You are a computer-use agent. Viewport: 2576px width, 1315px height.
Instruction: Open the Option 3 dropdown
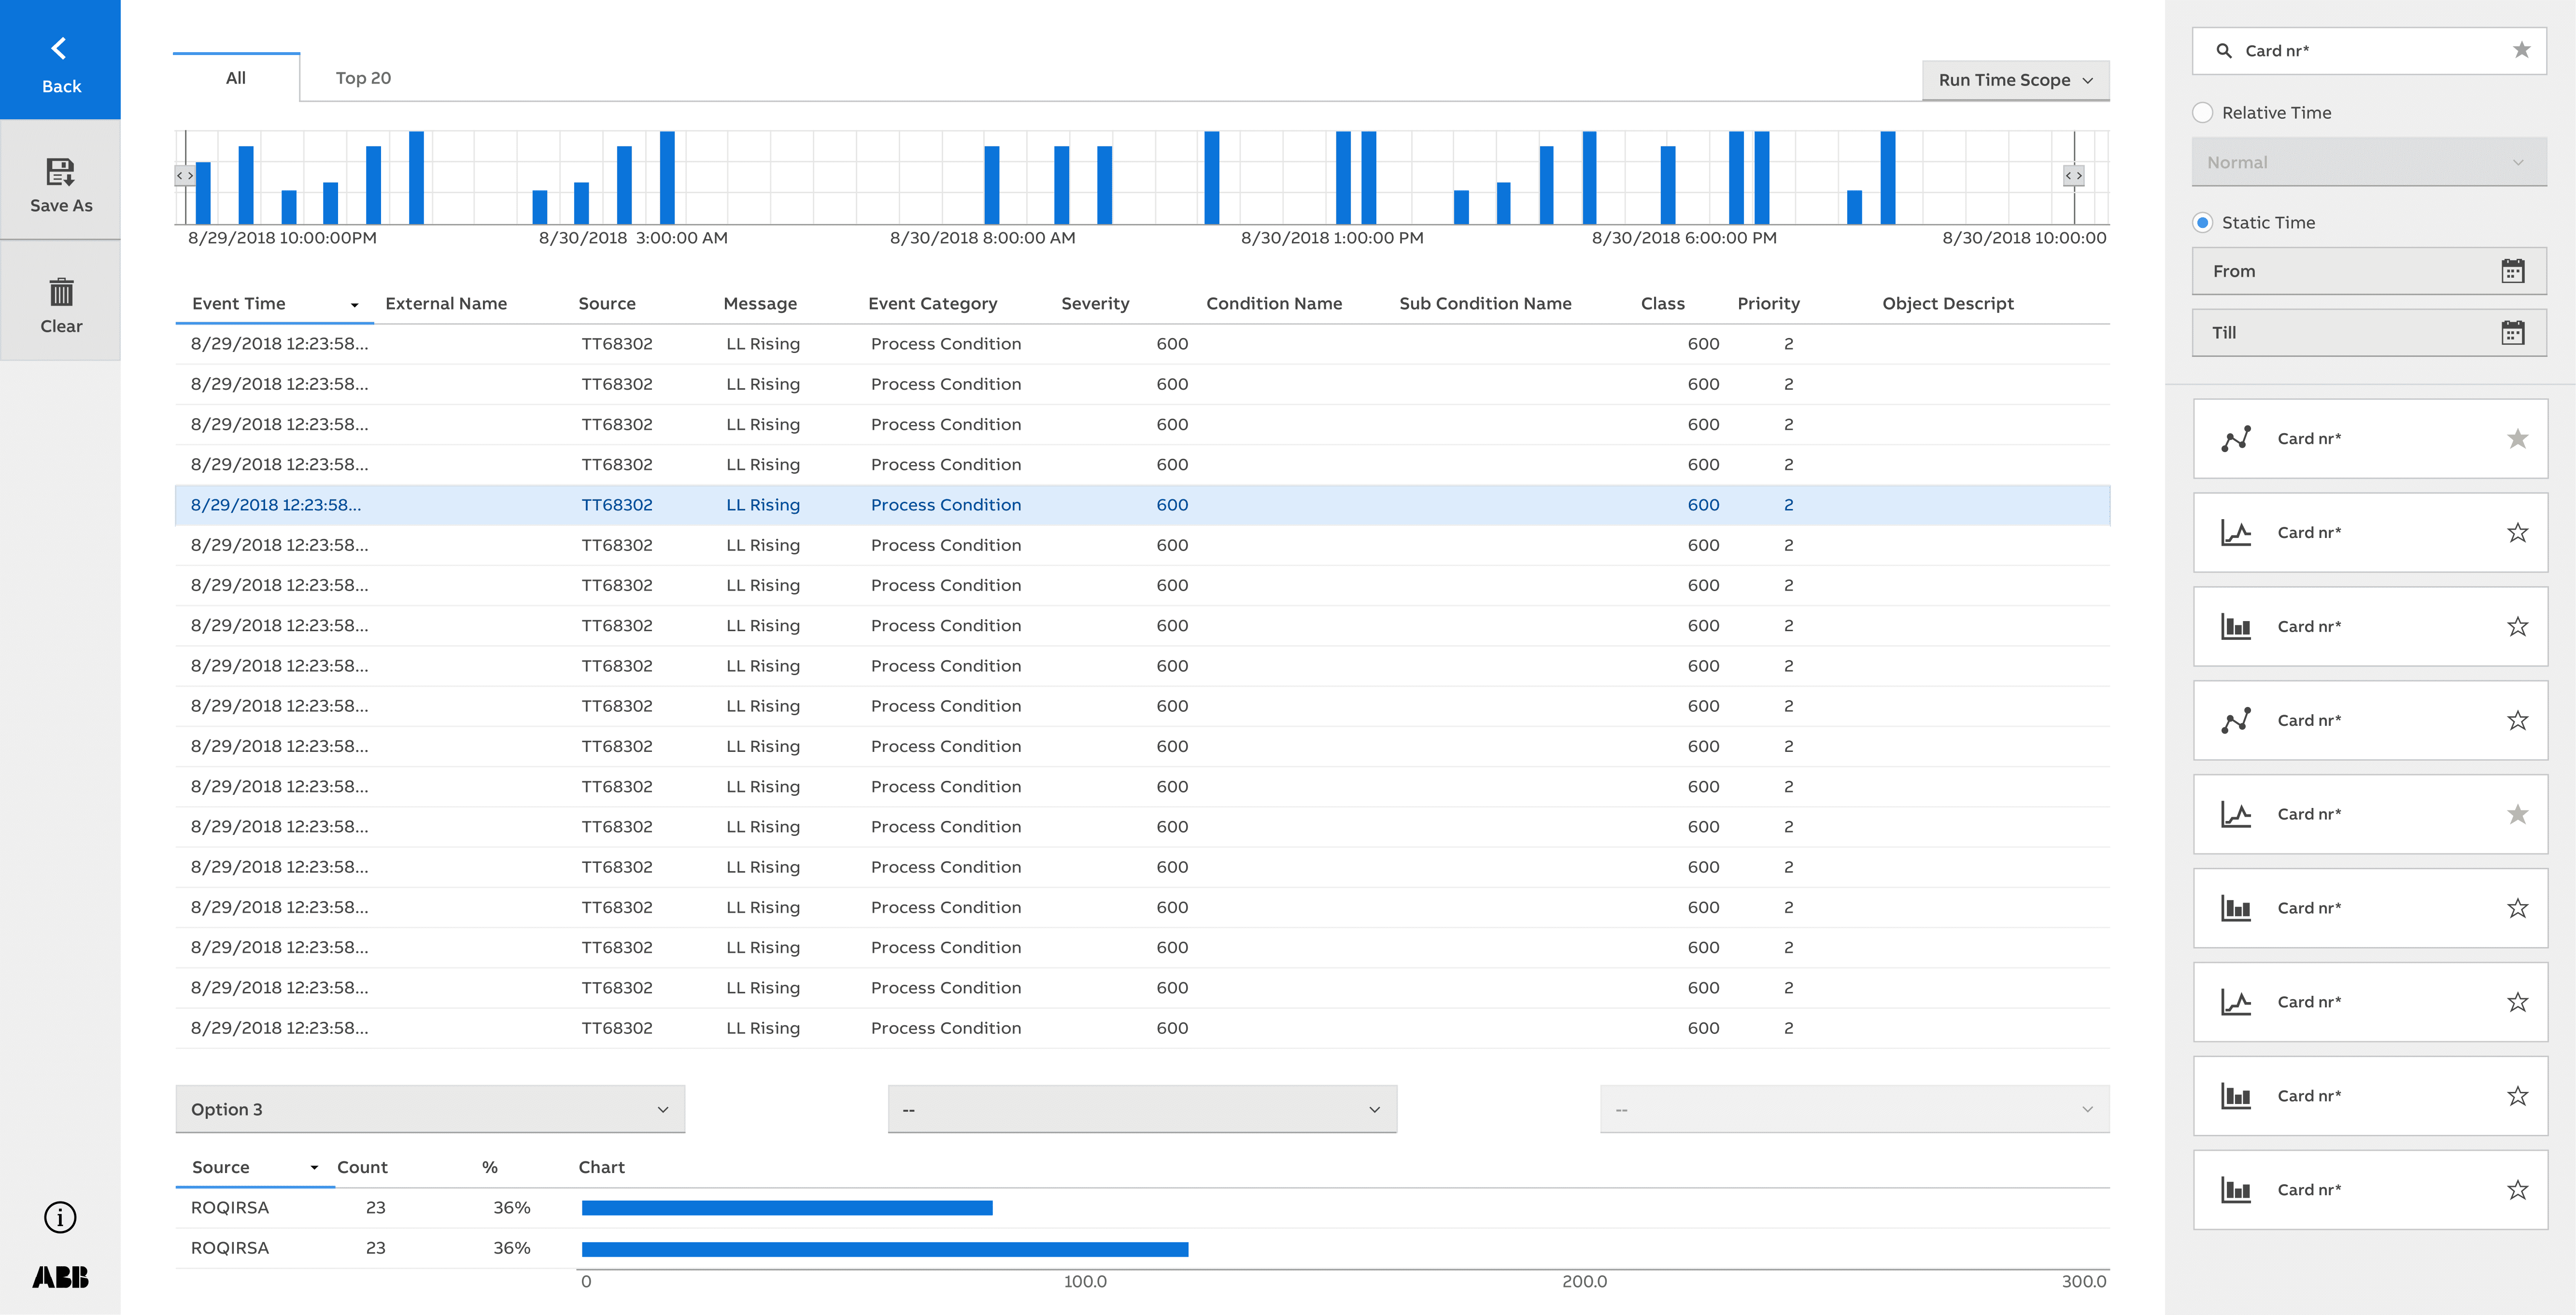(430, 1109)
